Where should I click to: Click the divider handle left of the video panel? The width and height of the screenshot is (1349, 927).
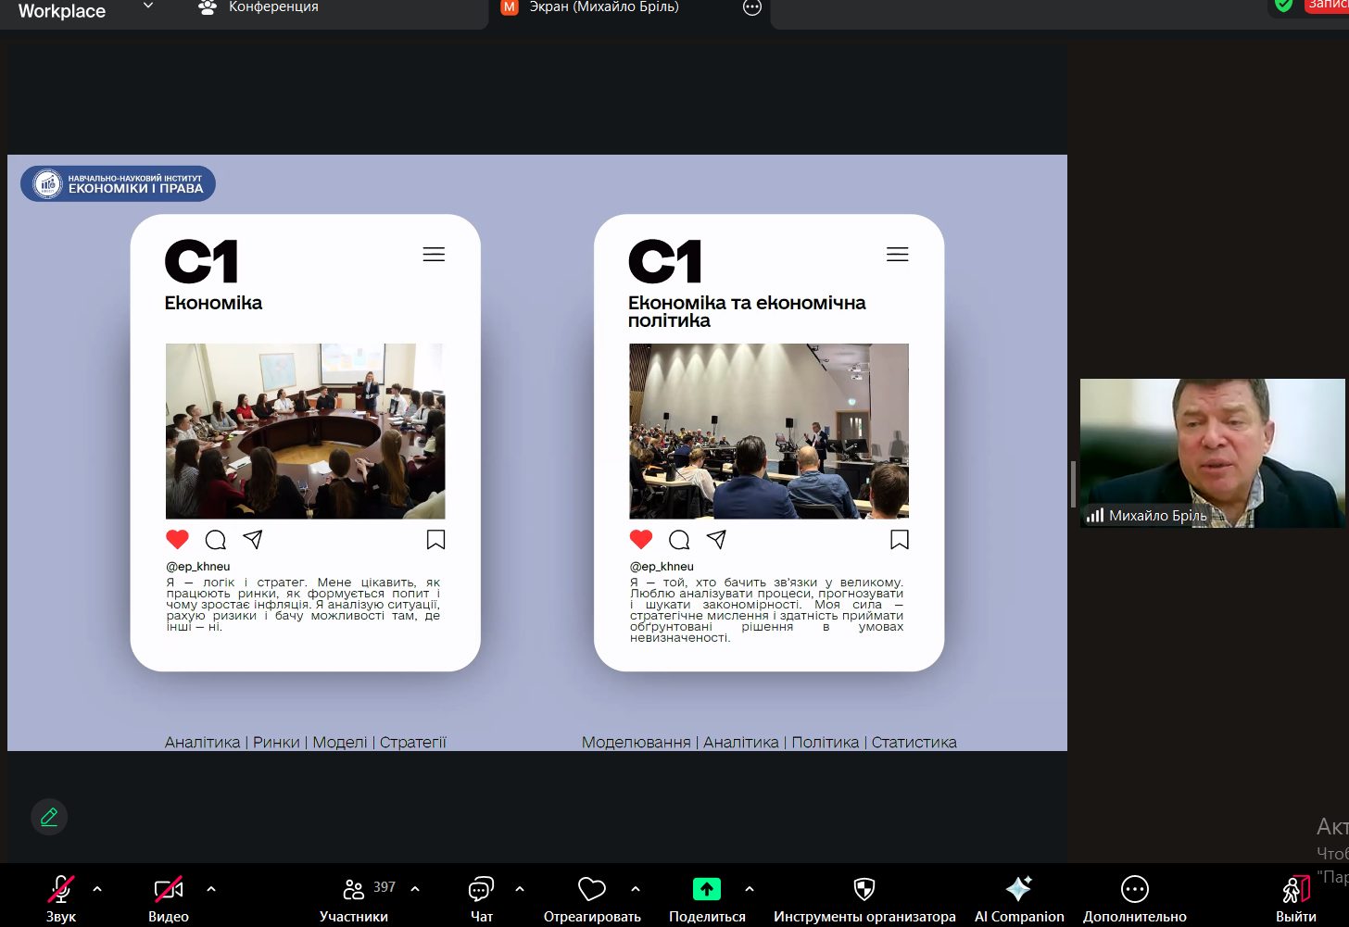[x=1073, y=483]
